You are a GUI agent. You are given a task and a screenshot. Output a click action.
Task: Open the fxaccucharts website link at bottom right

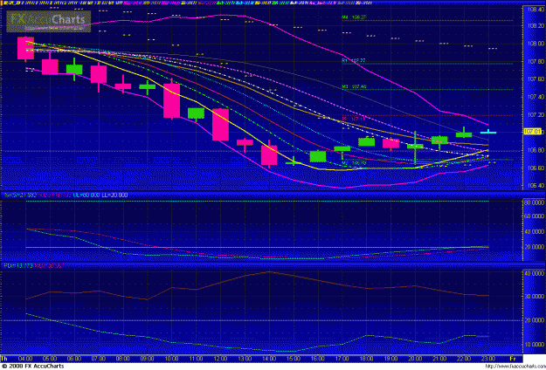point(515,367)
